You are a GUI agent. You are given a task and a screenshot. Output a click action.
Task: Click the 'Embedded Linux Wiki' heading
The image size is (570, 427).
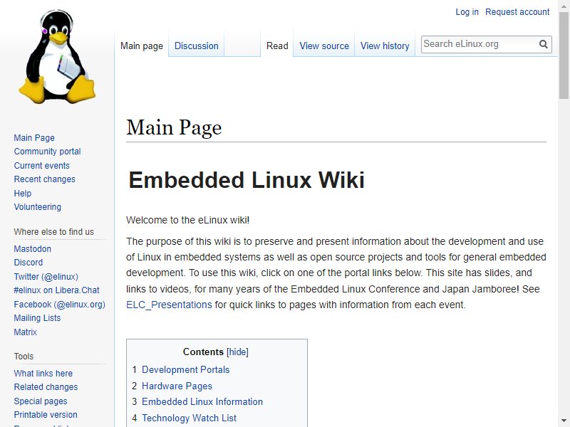coord(247,180)
